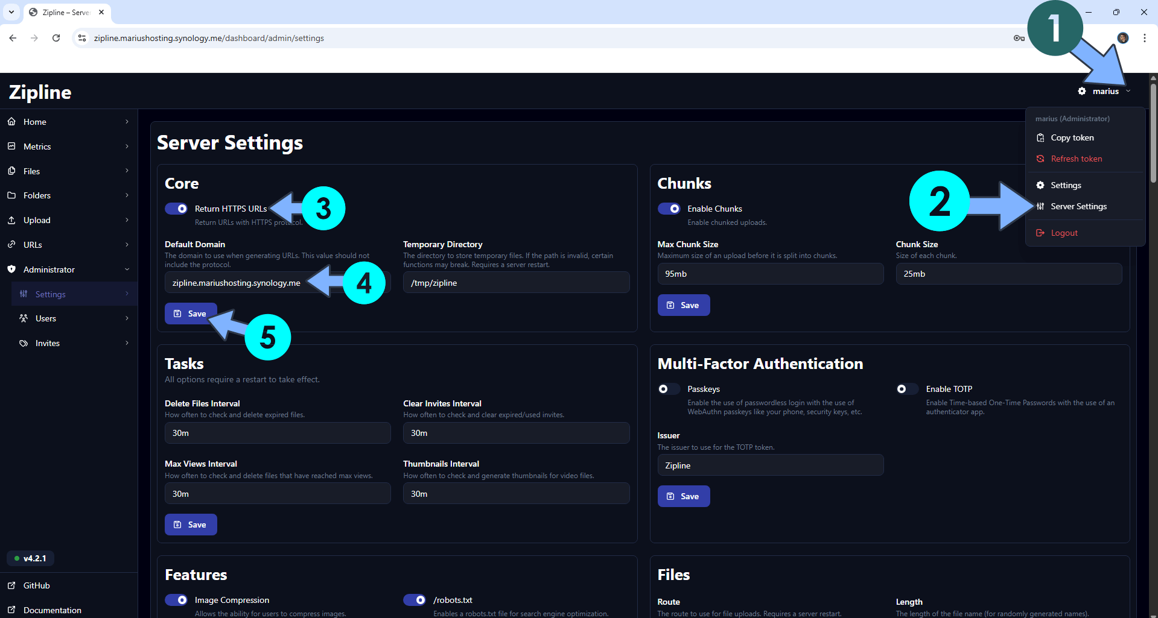Click the URLs link icon

click(11, 245)
